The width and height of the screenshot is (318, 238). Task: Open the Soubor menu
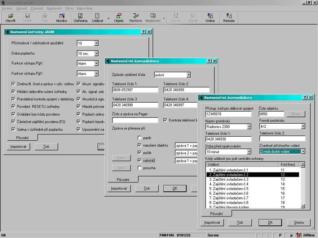(7, 9)
